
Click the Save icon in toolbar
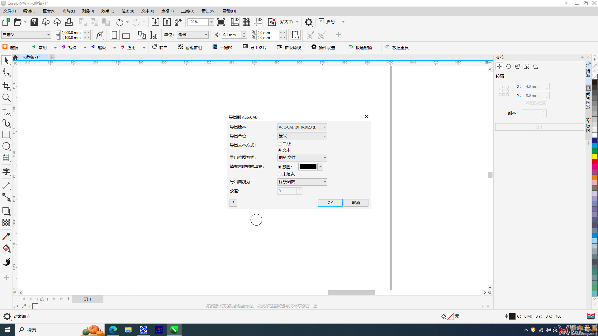34,22
